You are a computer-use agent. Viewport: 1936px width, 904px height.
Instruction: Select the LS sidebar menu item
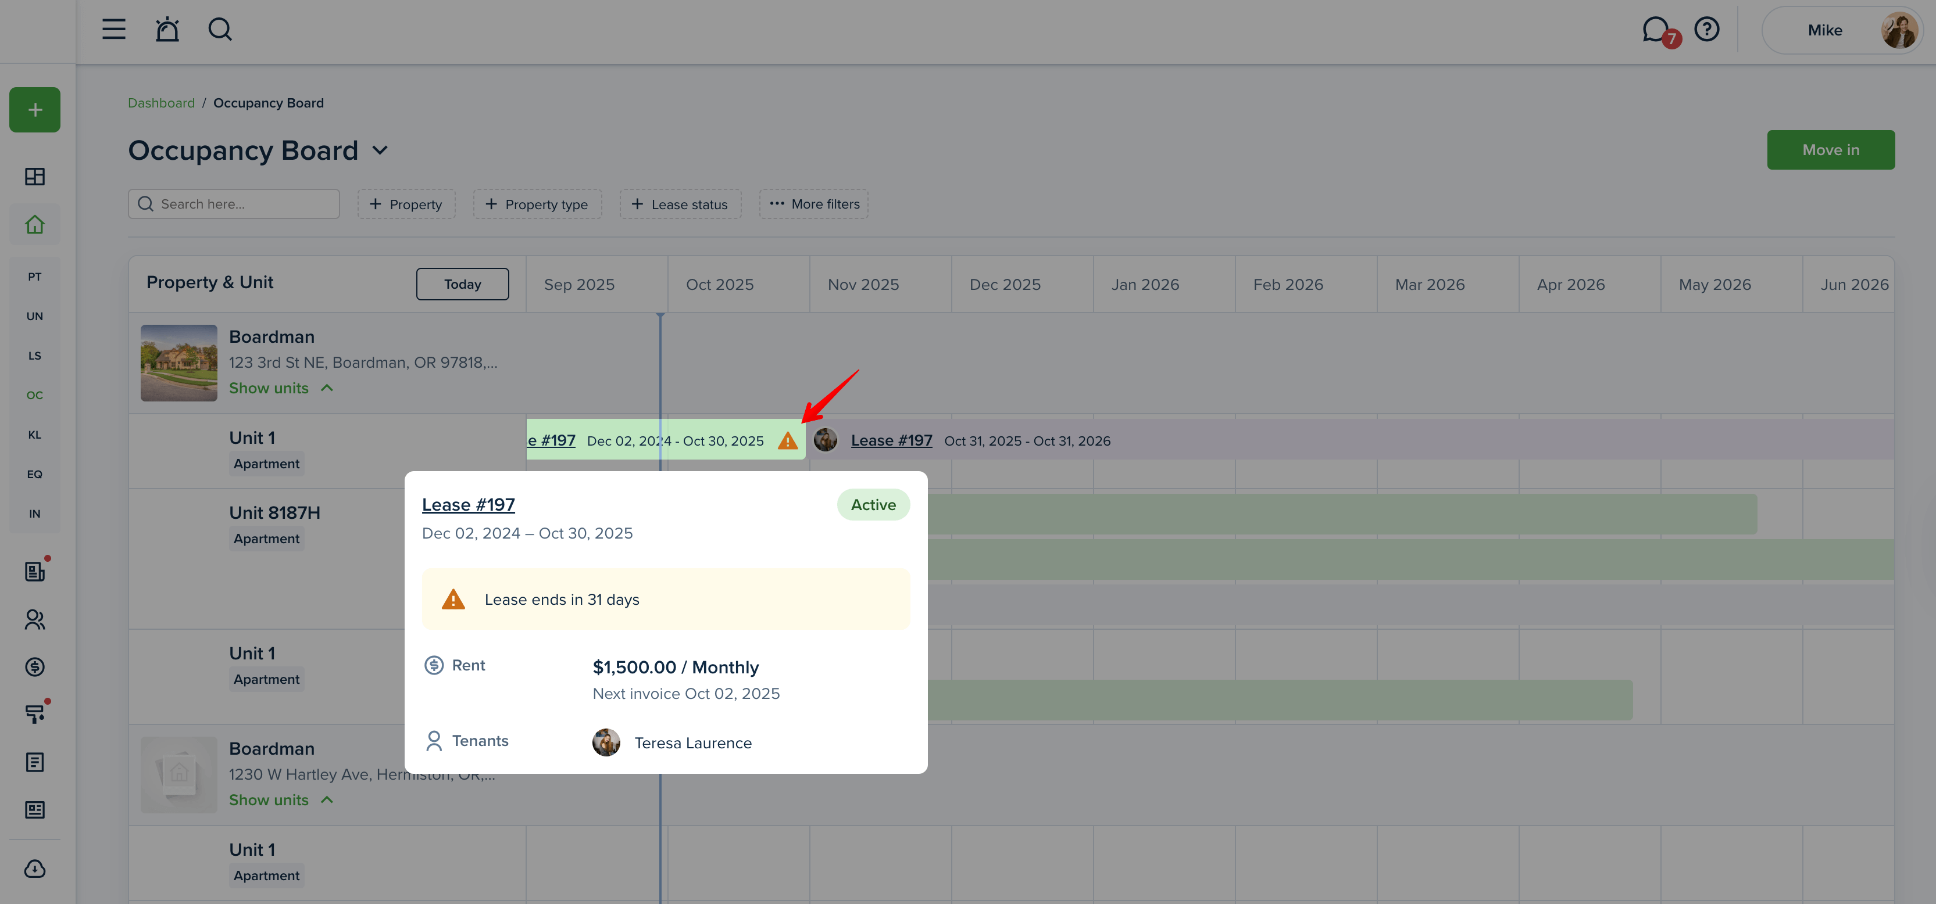pos(34,356)
